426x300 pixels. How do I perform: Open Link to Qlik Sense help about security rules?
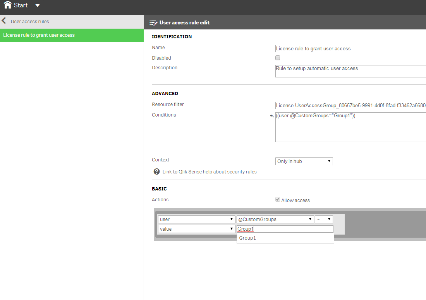(x=210, y=171)
